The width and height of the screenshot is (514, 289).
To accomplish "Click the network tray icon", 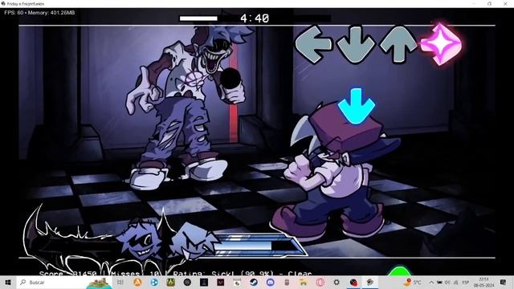I will click(455, 282).
